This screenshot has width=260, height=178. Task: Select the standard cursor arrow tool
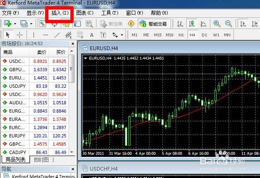click(x=7, y=35)
